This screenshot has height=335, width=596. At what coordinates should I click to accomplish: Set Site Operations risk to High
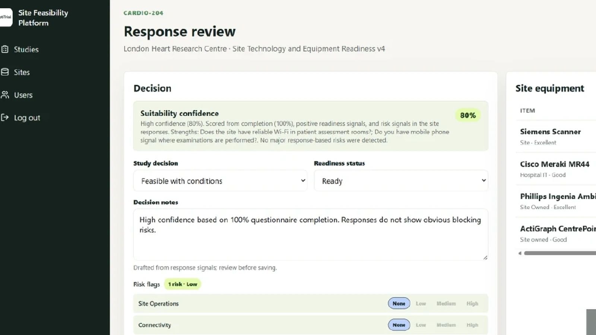(472, 303)
